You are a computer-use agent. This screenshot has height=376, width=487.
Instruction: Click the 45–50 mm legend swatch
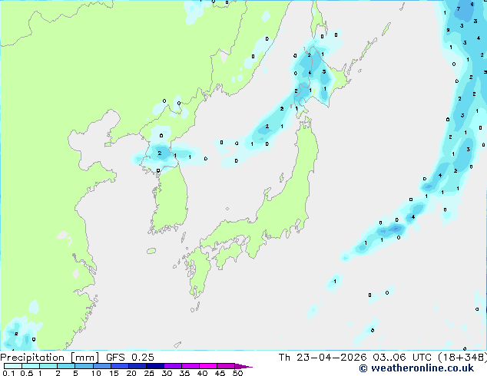[x=226, y=366]
